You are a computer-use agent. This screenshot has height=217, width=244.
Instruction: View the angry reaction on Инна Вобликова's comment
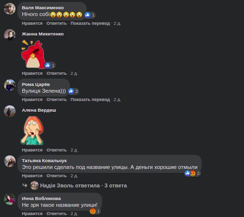click(x=95, y=211)
